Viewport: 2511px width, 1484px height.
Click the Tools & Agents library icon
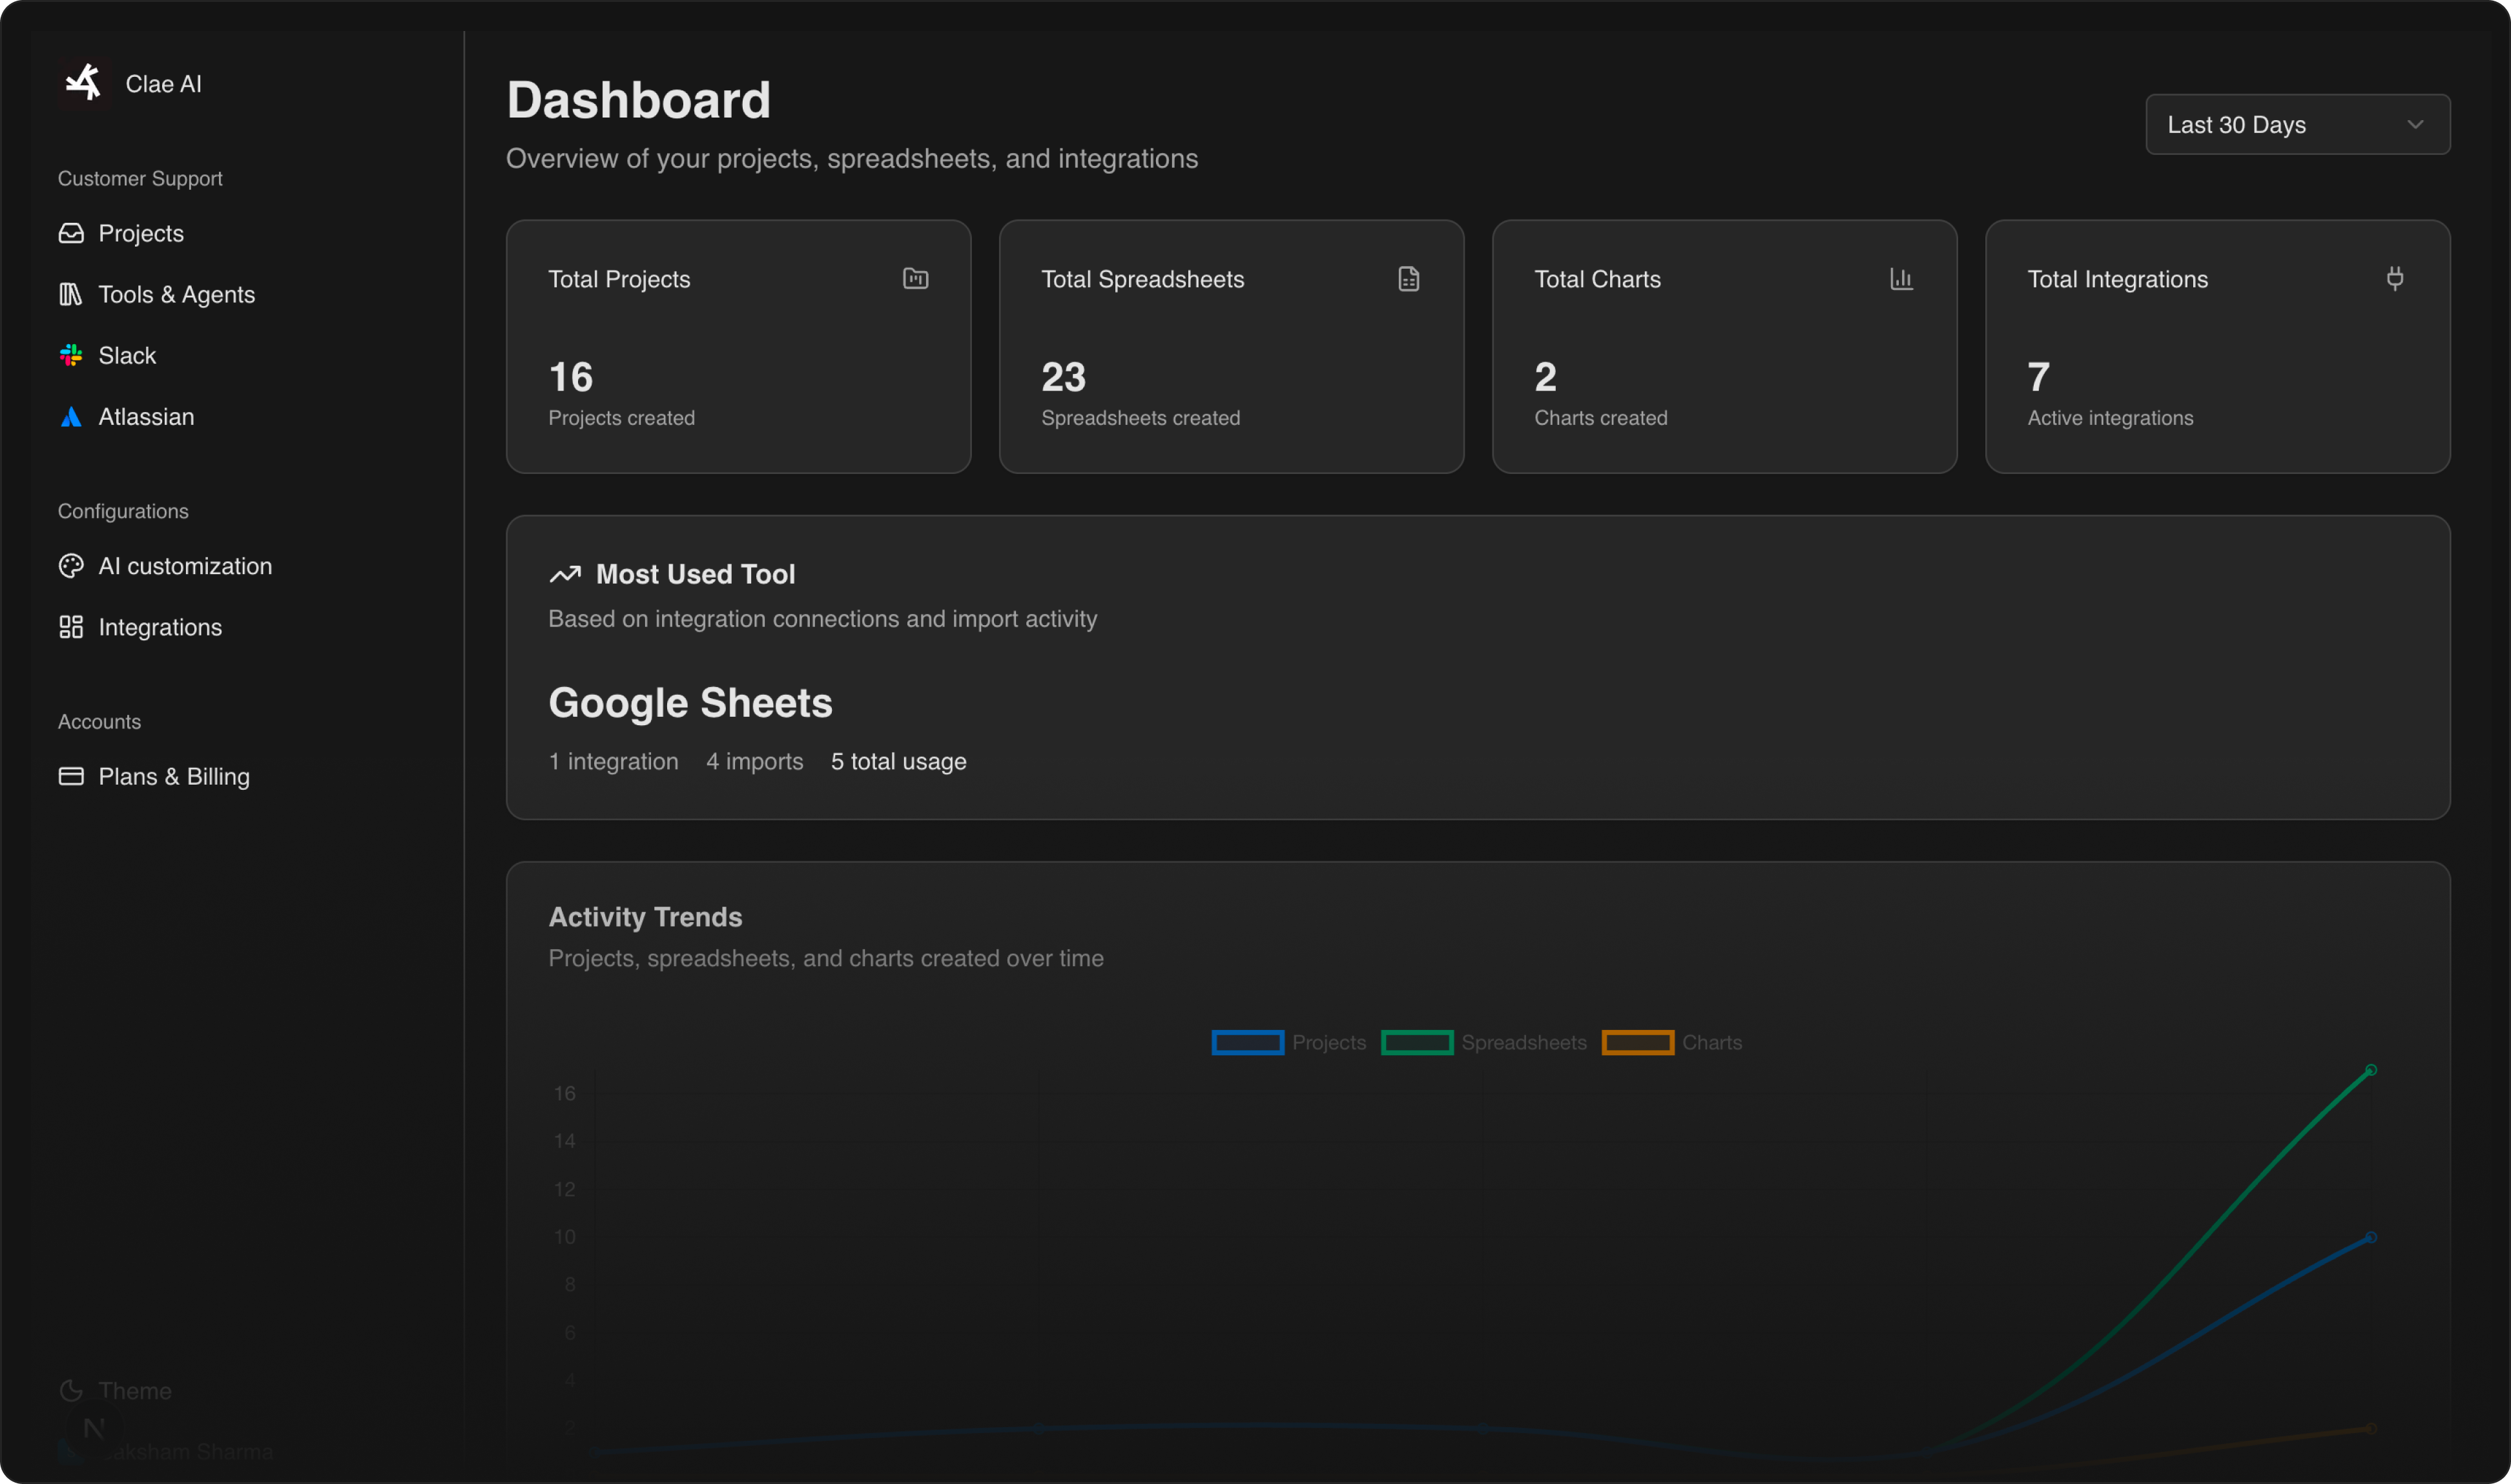71,294
